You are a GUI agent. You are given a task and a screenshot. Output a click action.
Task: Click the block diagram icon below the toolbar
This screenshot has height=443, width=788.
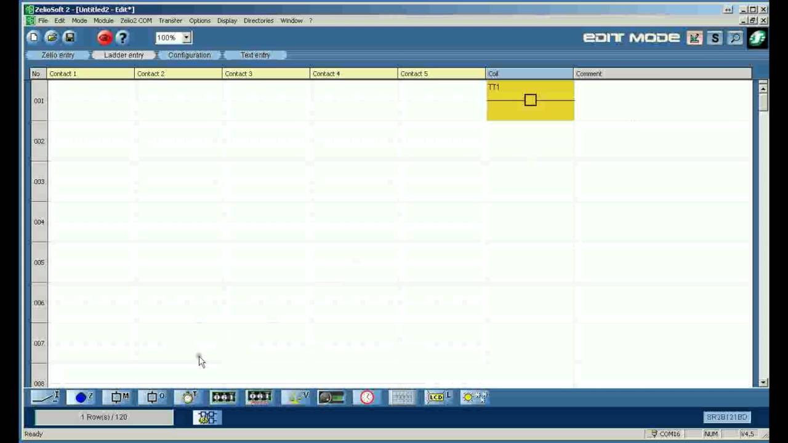[207, 418]
